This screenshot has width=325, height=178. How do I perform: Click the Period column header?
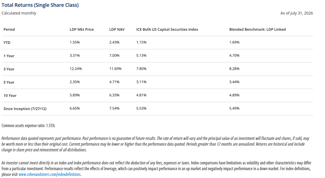[9, 29]
